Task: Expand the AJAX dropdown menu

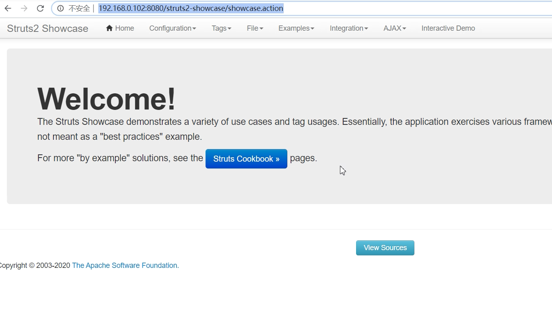Action: coord(395,28)
